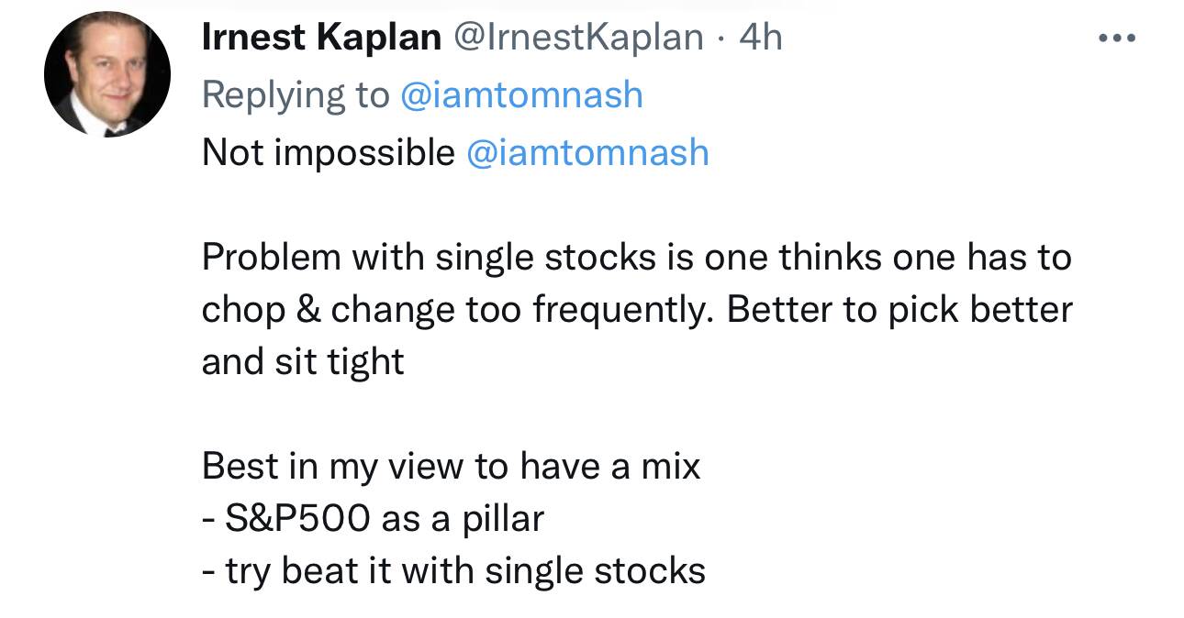Click '- try beat it with single stocks'

tap(453, 570)
